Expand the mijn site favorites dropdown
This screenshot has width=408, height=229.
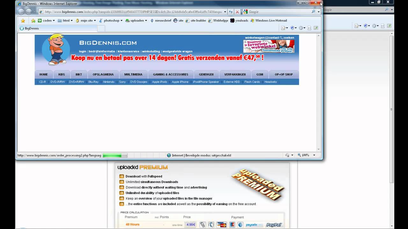coord(95,21)
